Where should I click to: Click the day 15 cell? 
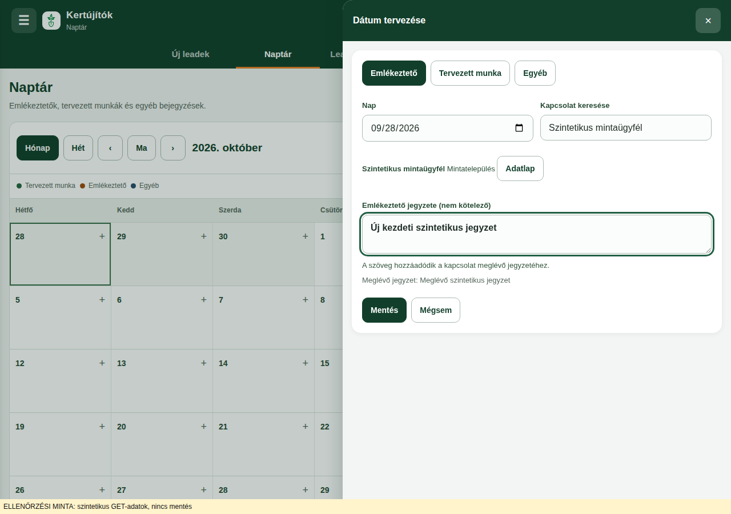pos(328,381)
